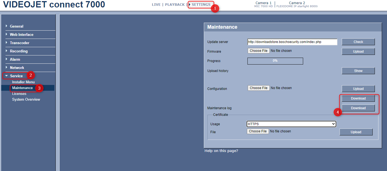Switch to the LIVE view tab

(x=156, y=5)
